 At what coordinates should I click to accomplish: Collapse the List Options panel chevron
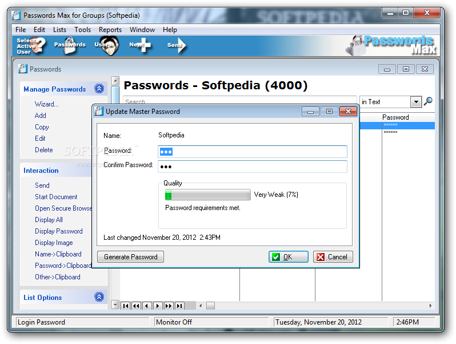pos(99,296)
